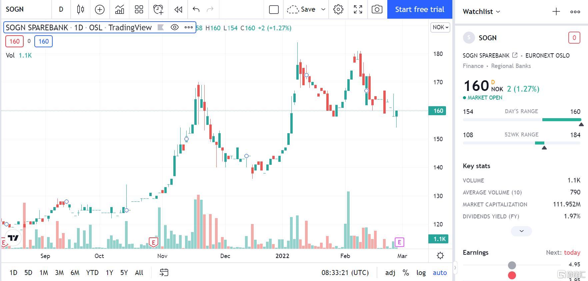The image size is (588, 281).
Task: Select the 1D time range
Action: 13,273
